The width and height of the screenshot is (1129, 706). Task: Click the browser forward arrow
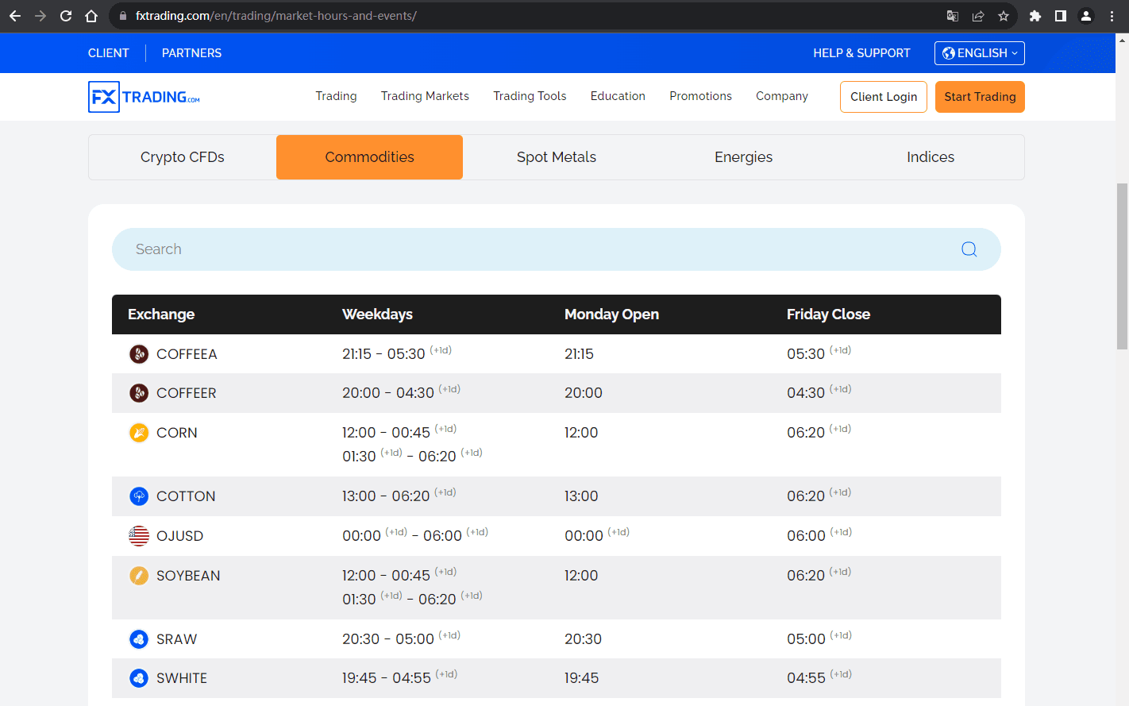[x=40, y=16]
